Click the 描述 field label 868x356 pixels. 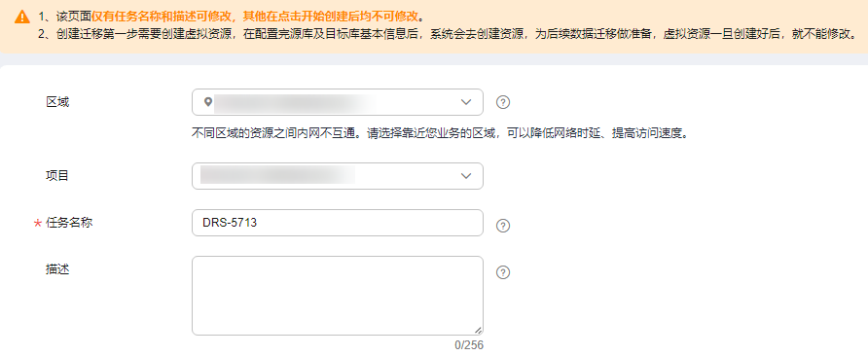point(57,269)
